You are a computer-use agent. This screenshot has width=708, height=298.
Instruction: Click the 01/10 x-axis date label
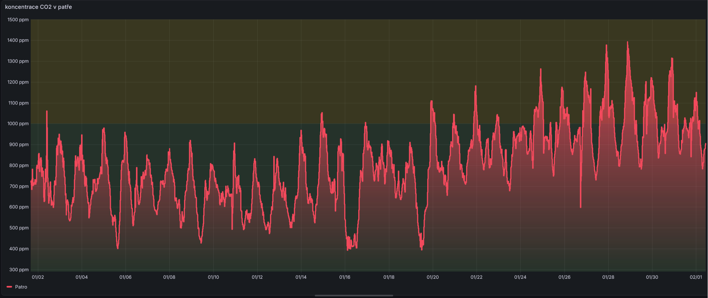pos(213,277)
